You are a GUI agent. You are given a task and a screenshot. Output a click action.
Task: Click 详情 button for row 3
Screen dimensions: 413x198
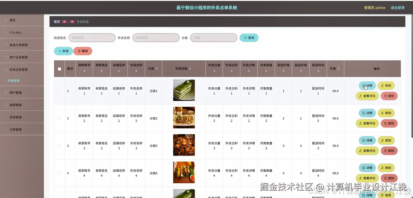pyautogui.click(x=367, y=141)
